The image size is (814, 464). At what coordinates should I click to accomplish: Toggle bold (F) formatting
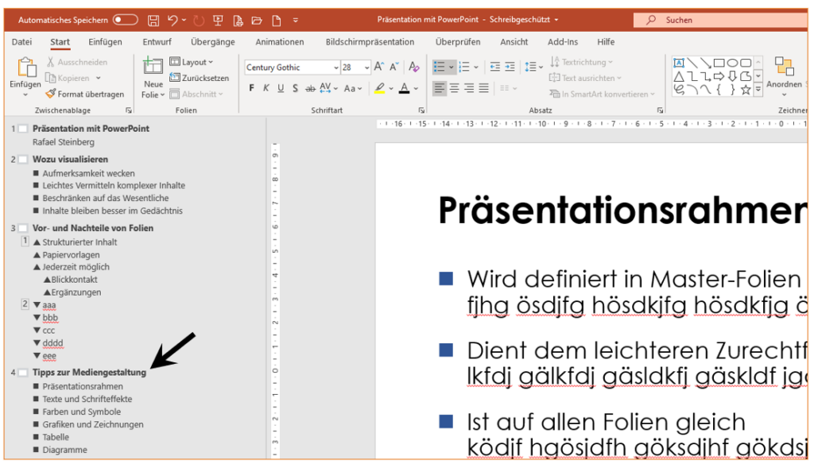click(x=252, y=88)
